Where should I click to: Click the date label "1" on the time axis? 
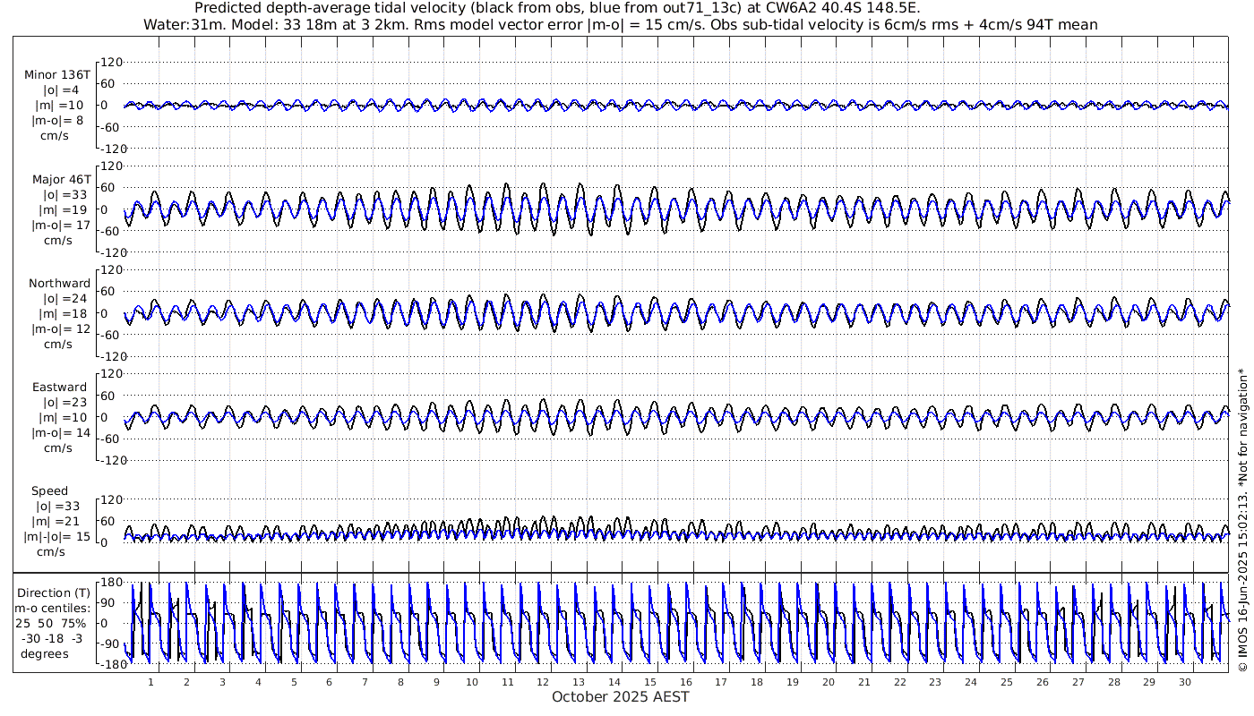150,682
